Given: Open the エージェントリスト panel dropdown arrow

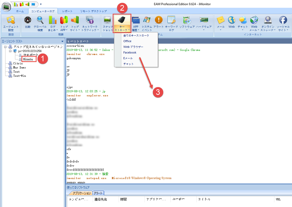Looking at the screenshot, I should point(62,41).
